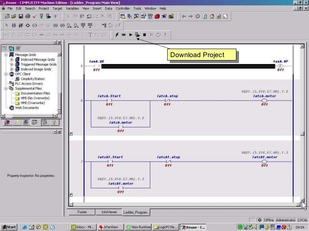
Task: Click the help question mark navigator tab
Action: point(54,123)
